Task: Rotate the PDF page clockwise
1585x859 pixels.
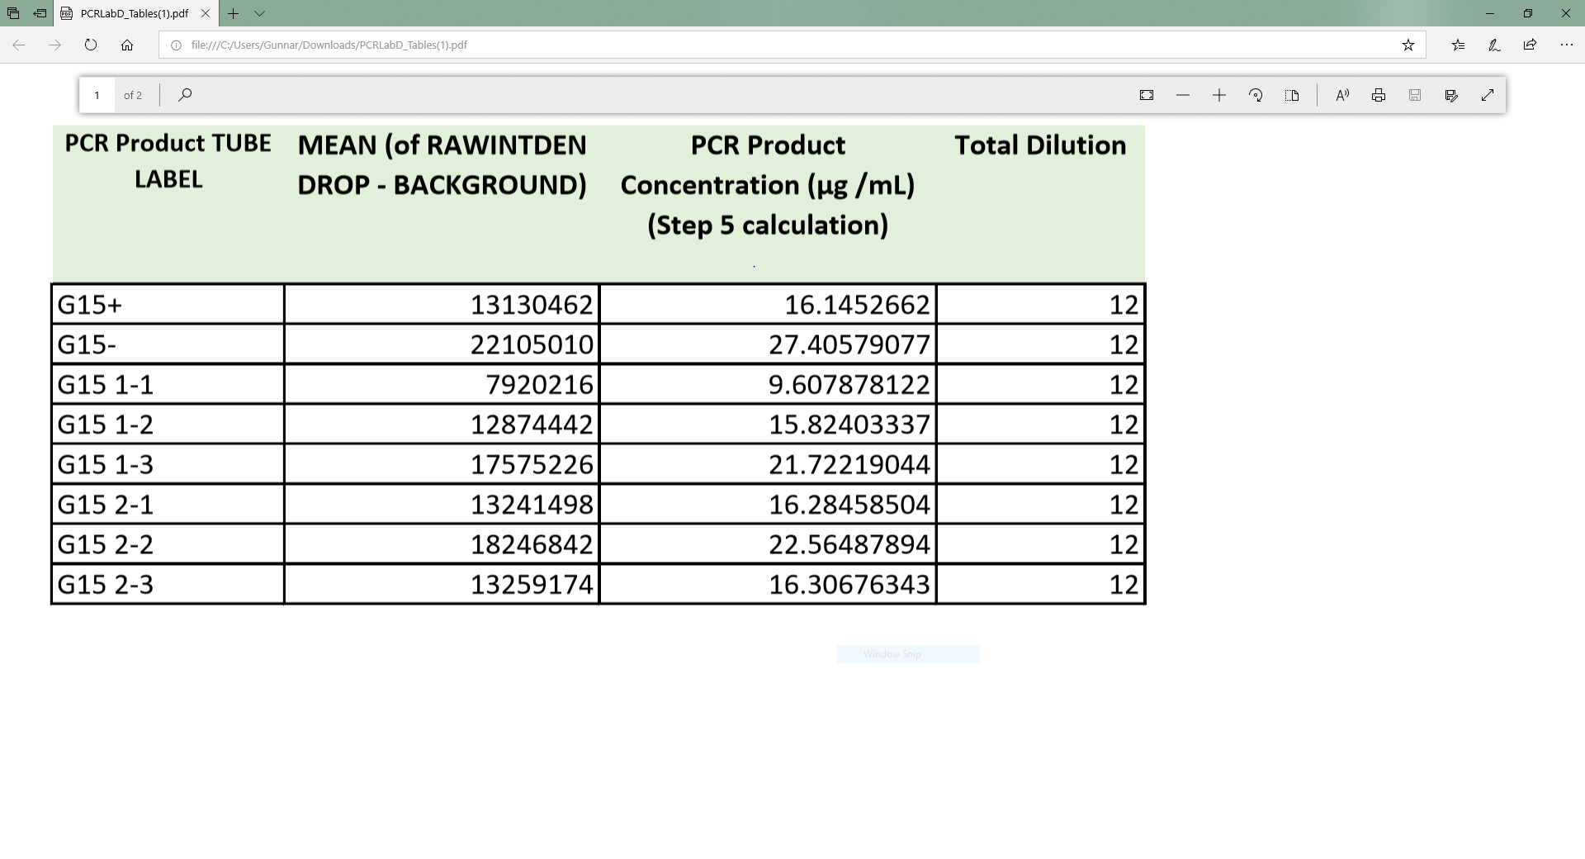Action: pyautogui.click(x=1256, y=95)
